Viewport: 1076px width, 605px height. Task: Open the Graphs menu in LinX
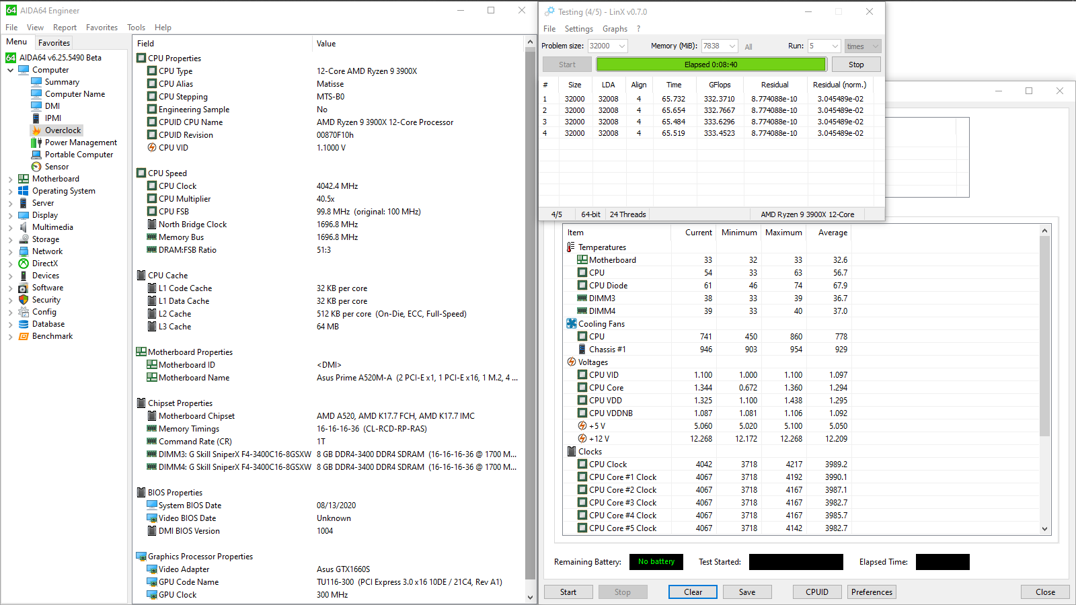click(x=615, y=29)
